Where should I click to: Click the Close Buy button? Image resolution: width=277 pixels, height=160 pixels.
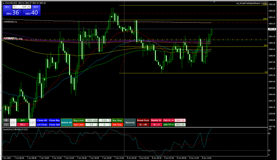click(55, 120)
